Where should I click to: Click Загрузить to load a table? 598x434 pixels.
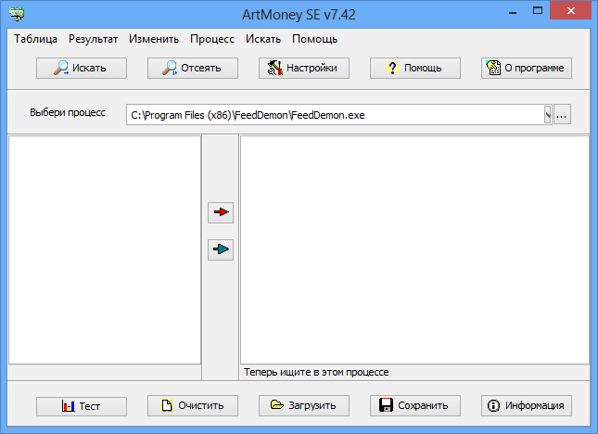304,405
